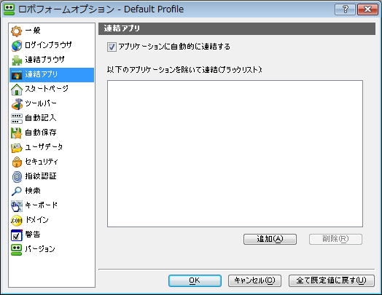The width and height of the screenshot is (382, 295).
Task: Select 連結ブラウザ in the sidebar
Action: pos(44,60)
